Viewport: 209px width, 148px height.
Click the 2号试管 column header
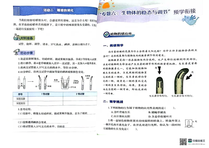(x=80, y=94)
